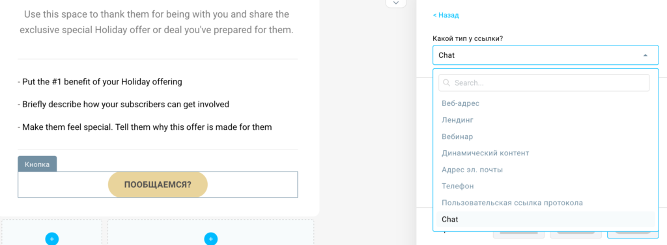The width and height of the screenshot is (667, 245).
Task: Open the Chat link type combo box
Action: click(x=545, y=55)
